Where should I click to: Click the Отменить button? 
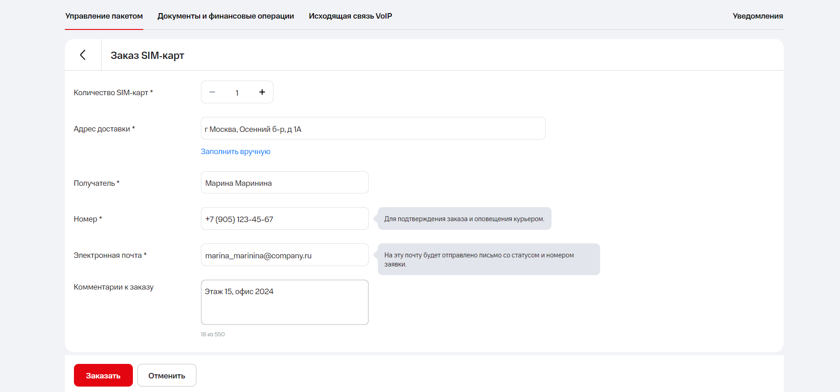pos(166,375)
